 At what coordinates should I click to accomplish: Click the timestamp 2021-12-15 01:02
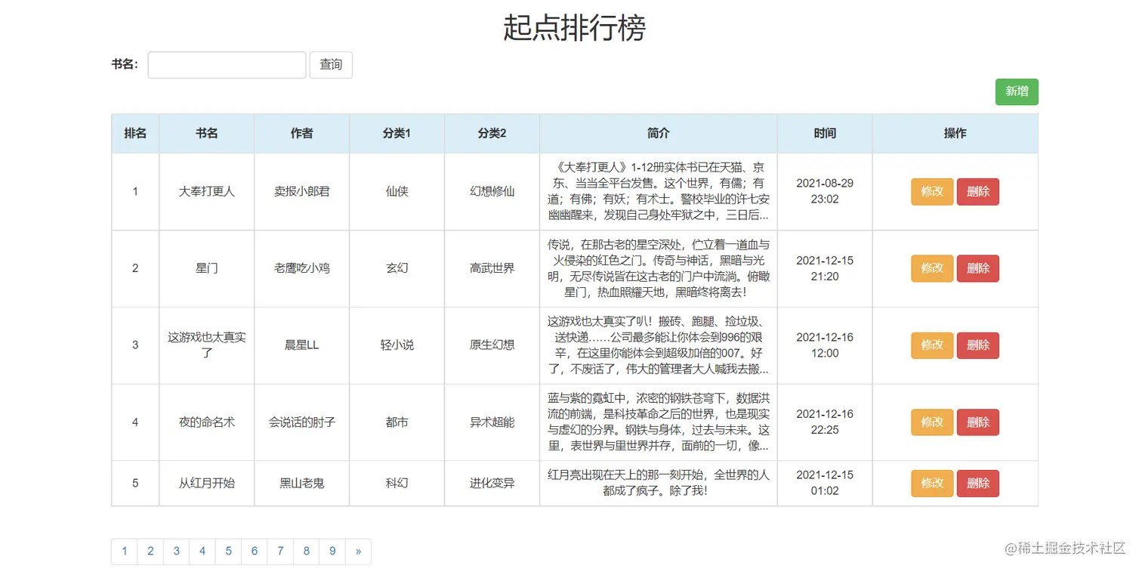825,484
